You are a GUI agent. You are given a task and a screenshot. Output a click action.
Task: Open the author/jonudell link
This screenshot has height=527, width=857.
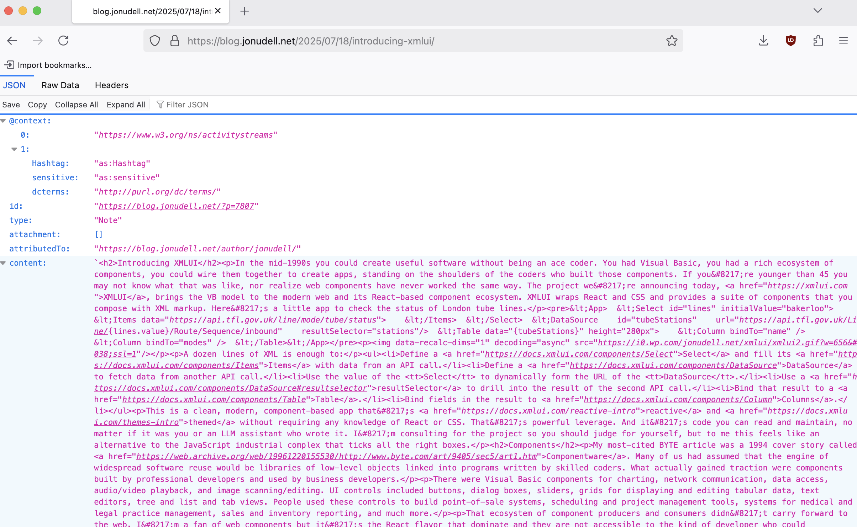coord(198,249)
